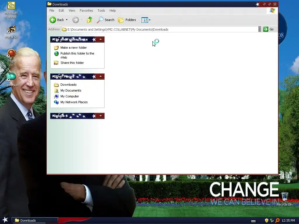The image size is (299, 224).
Task: Click the network connection tray icon
Action: [x=272, y=220]
